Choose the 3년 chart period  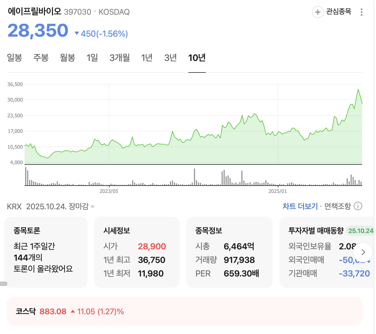[170, 58]
